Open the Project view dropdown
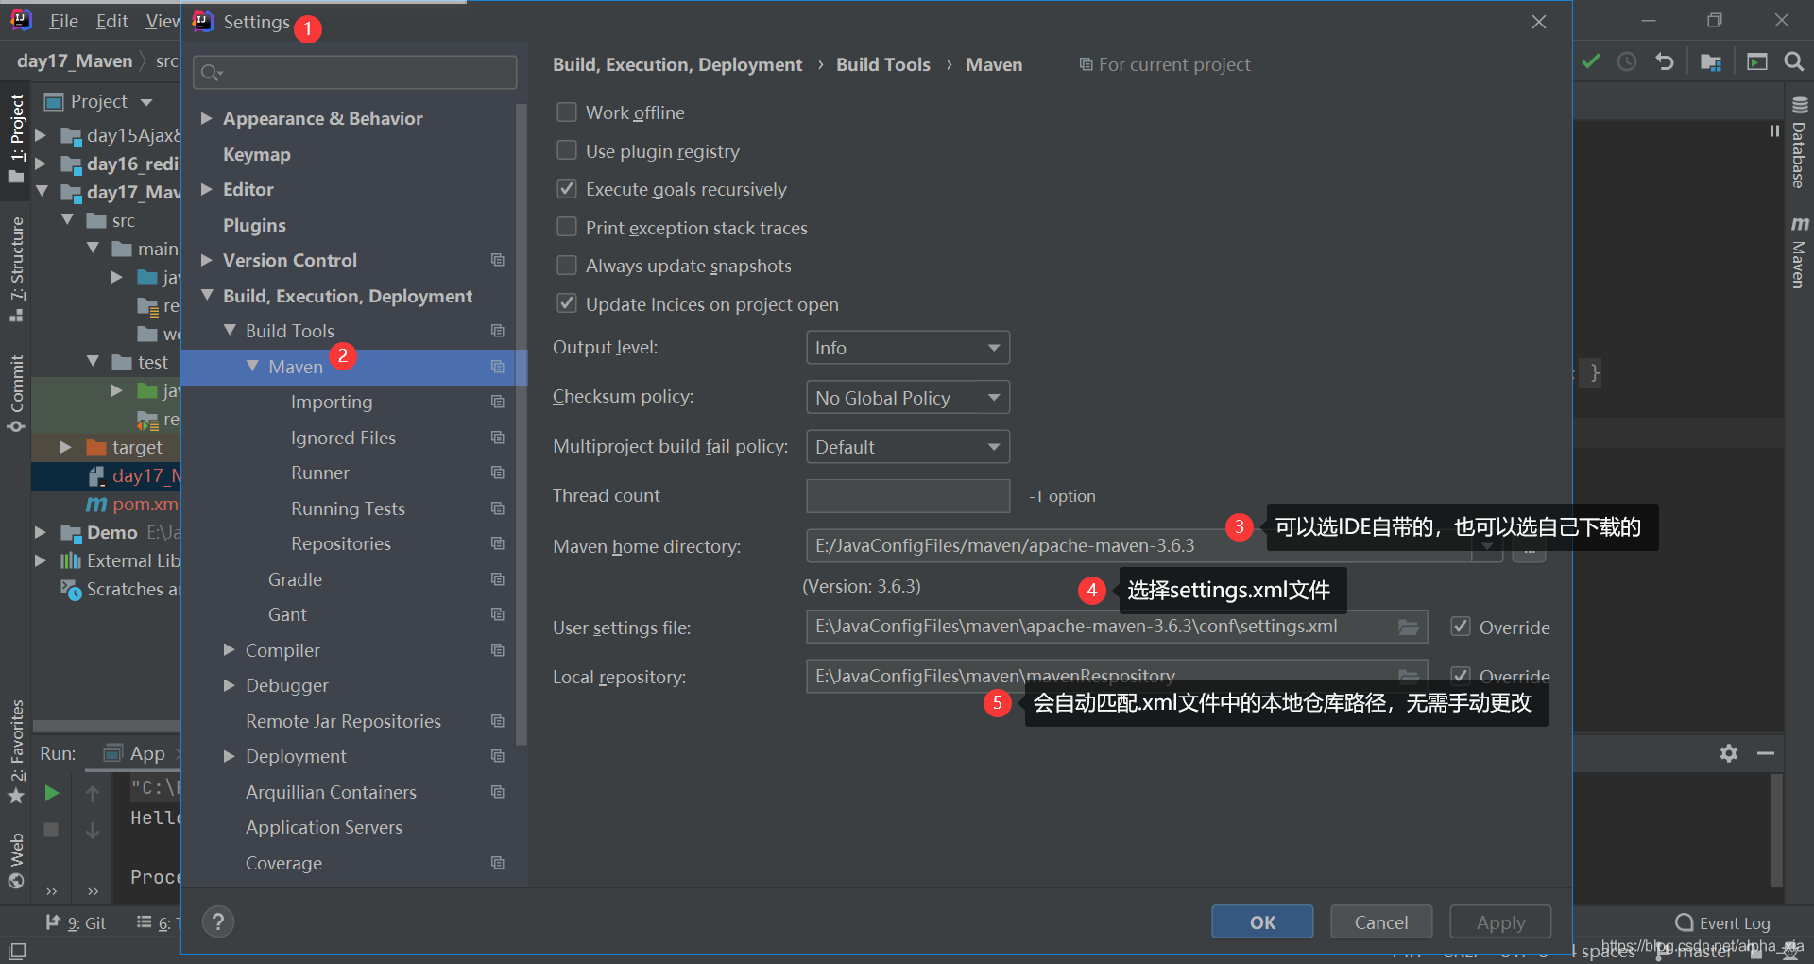1814x964 pixels. tap(146, 101)
